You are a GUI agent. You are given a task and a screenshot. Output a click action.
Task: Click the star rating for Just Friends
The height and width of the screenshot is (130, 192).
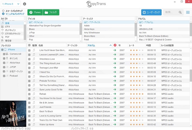click(137, 107)
